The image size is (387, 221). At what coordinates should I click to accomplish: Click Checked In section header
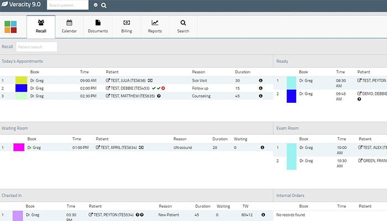(12, 196)
